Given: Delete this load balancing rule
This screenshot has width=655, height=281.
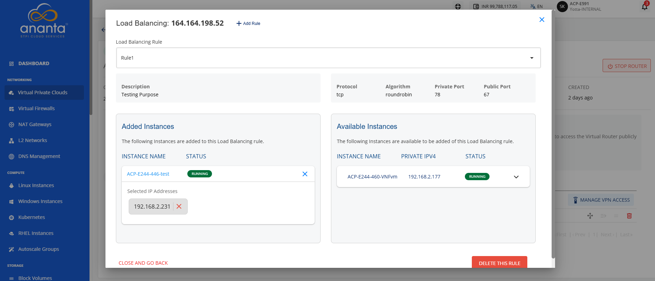Looking at the screenshot, I should (x=500, y=263).
